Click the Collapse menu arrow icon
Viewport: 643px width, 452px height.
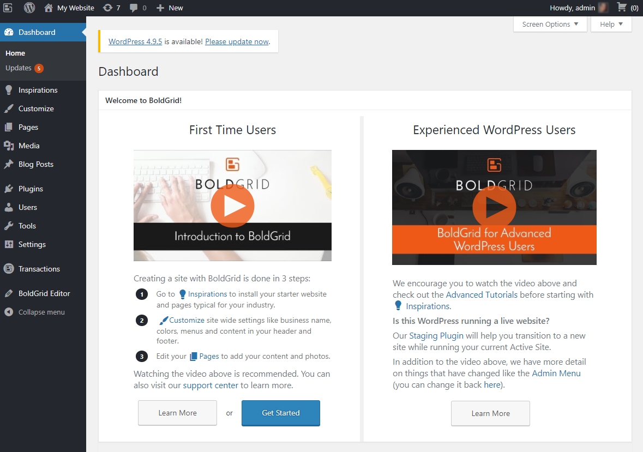pos(9,312)
